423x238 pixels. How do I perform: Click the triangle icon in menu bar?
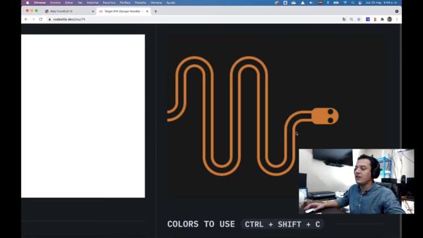[x=303, y=3]
